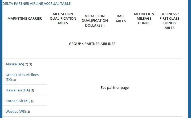Screen dimensions: 191x118
Task: Click the See partner page text
Action: coord(115,88)
